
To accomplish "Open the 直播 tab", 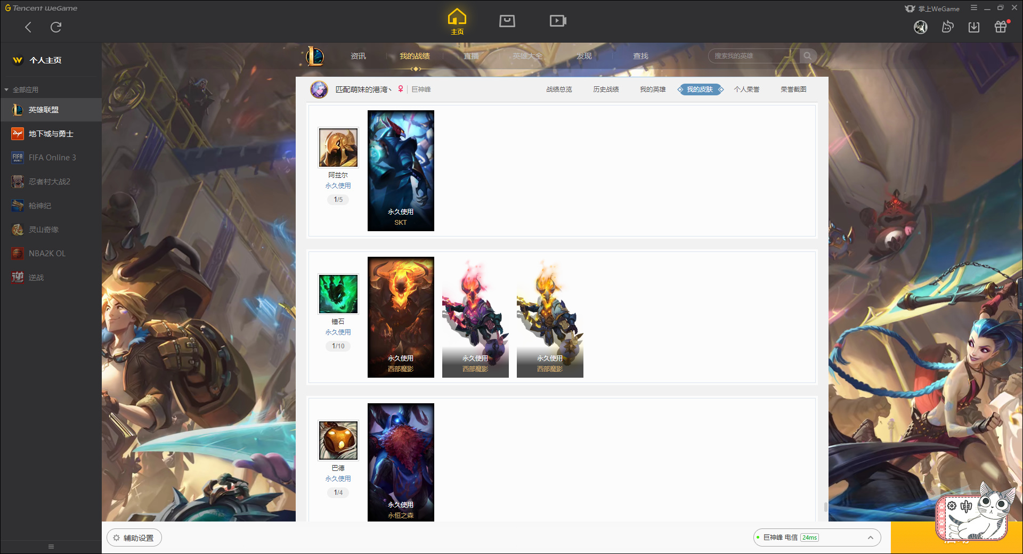I will coord(471,56).
